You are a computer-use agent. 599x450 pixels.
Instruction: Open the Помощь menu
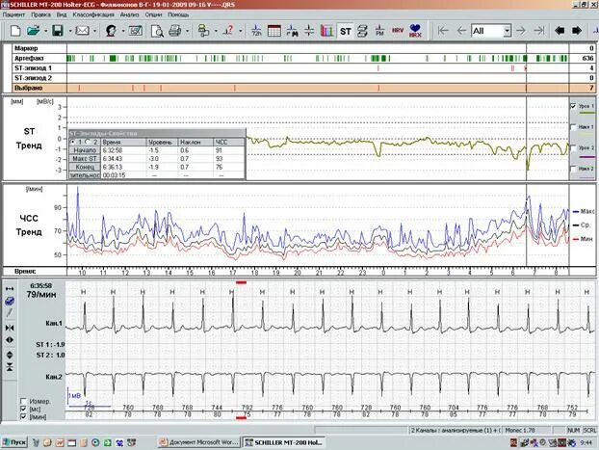click(178, 14)
